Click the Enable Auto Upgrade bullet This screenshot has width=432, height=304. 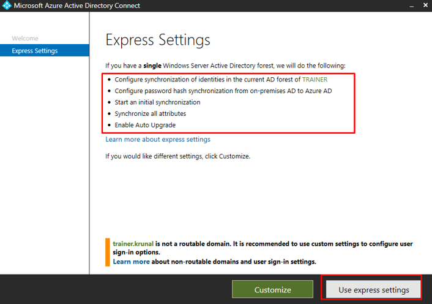click(145, 125)
